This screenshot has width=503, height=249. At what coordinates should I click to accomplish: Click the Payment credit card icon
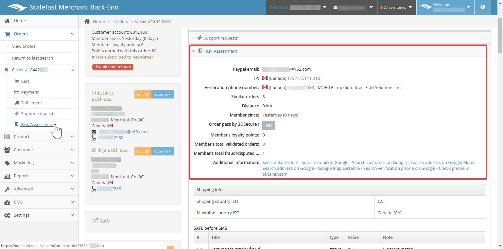tap(16, 92)
